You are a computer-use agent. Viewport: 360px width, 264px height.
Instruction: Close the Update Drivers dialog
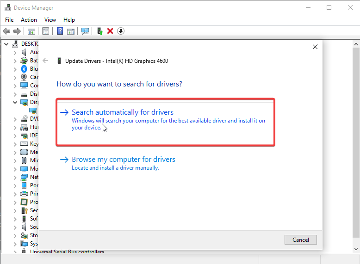click(x=315, y=47)
